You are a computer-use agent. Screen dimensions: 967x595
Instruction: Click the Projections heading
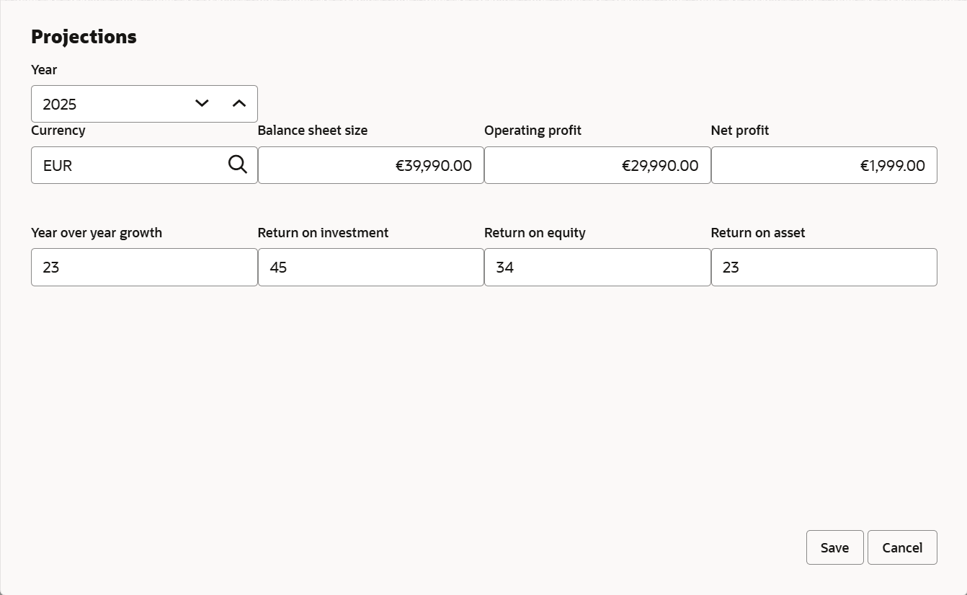pos(84,37)
